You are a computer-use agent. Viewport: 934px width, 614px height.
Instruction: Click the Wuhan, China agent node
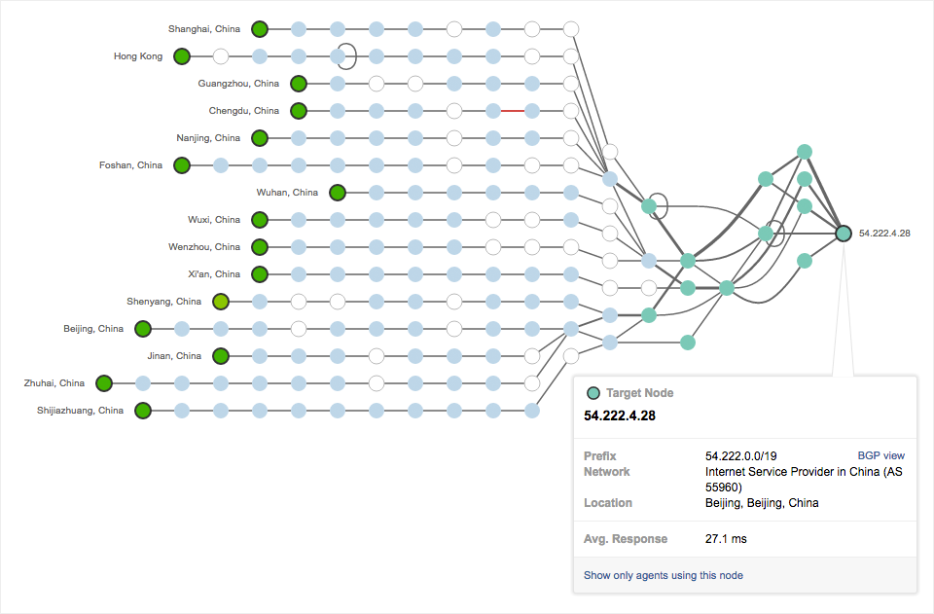(x=338, y=193)
